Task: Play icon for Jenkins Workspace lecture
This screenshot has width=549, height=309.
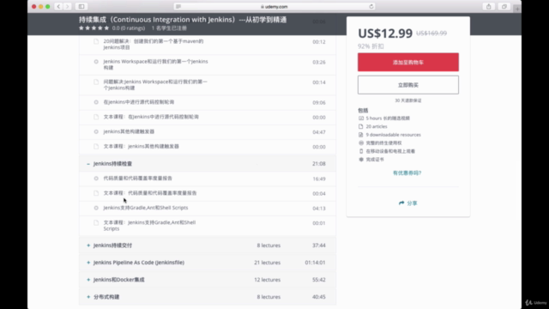Action: coord(96,62)
